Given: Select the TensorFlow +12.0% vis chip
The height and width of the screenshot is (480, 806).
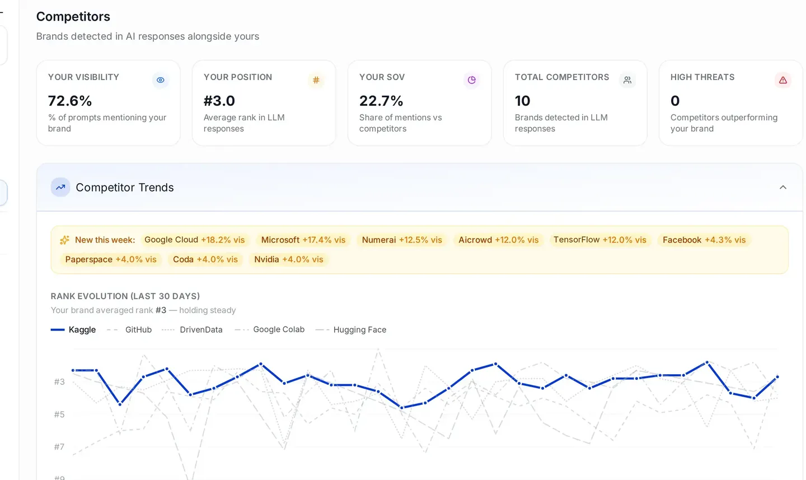Looking at the screenshot, I should (599, 240).
